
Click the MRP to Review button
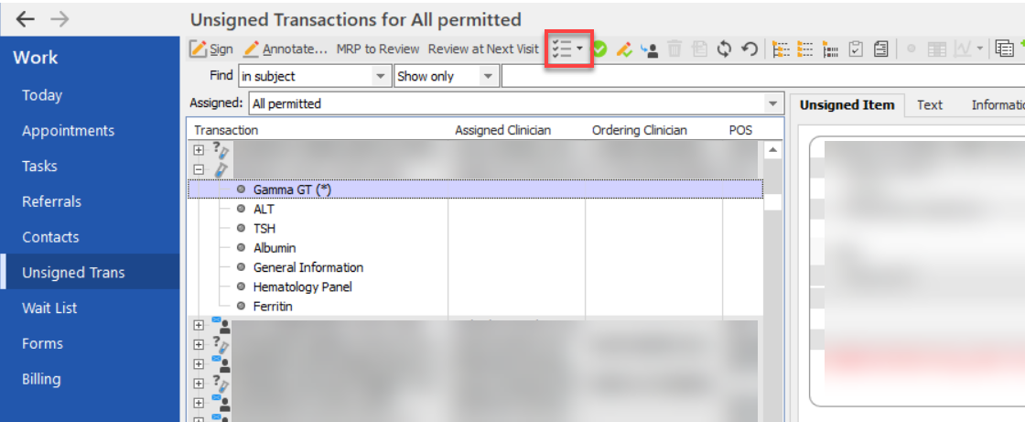coord(377,49)
